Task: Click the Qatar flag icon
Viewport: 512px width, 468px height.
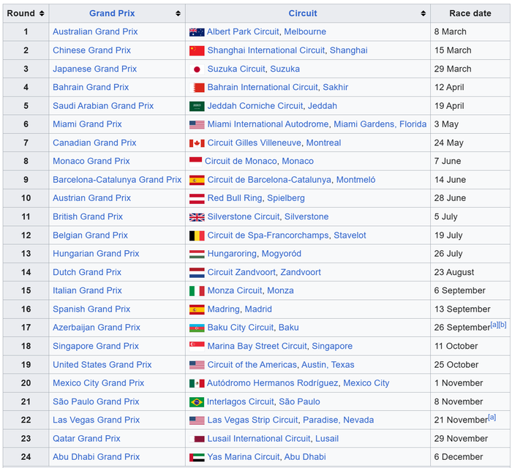Action: tap(197, 439)
